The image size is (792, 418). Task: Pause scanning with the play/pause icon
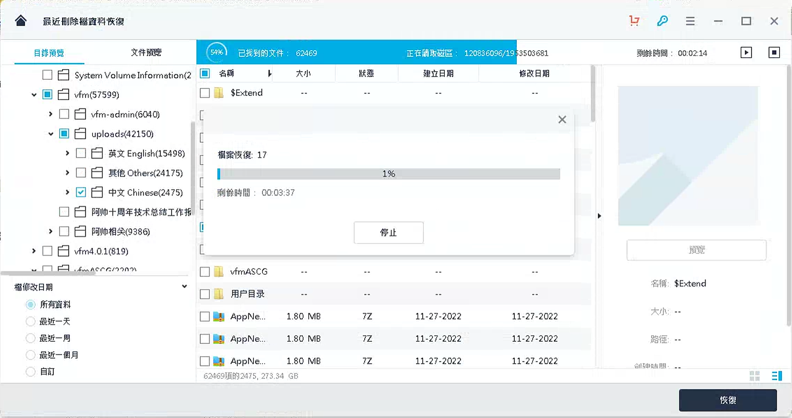point(746,52)
